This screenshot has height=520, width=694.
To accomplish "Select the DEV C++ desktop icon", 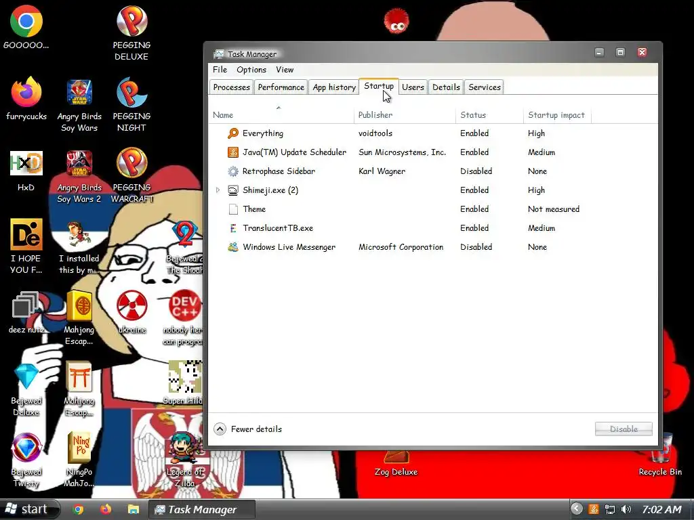I will [x=184, y=305].
